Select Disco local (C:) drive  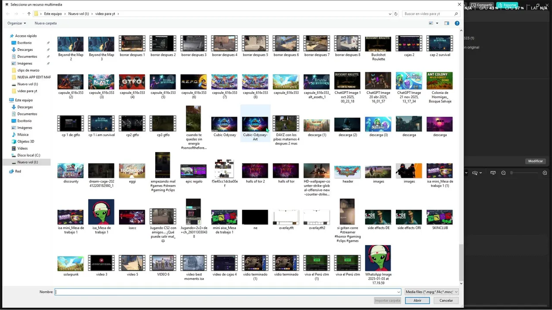pos(28,155)
